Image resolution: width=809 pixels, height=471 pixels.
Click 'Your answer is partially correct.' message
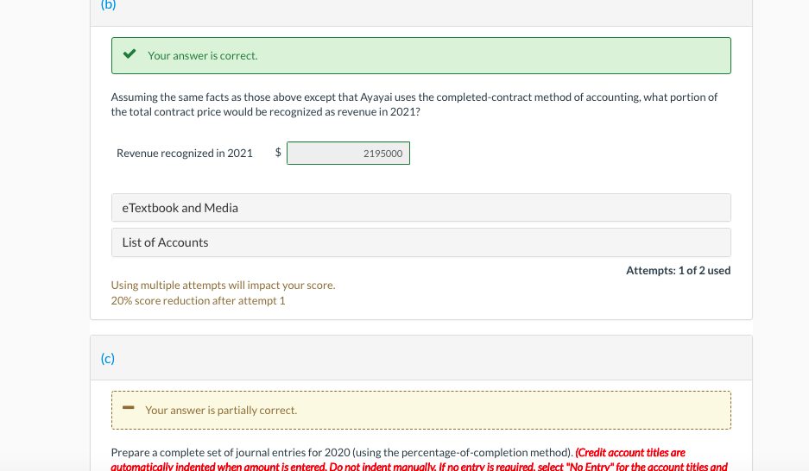(221, 411)
